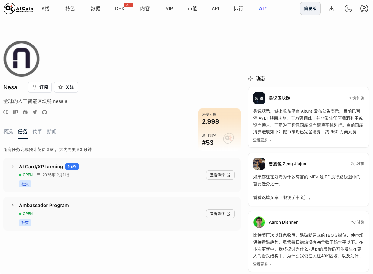
Task: Click 社交 tag under Ambassador Program
Action: point(25,223)
